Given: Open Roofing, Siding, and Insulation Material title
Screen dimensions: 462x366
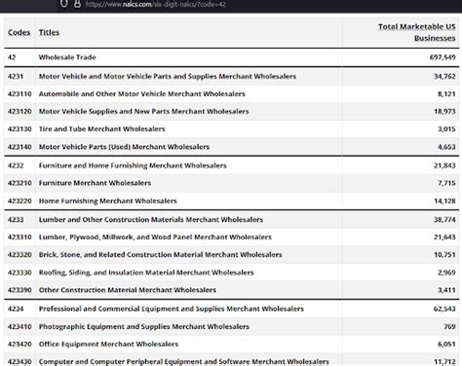Looking at the screenshot, I should [146, 273].
